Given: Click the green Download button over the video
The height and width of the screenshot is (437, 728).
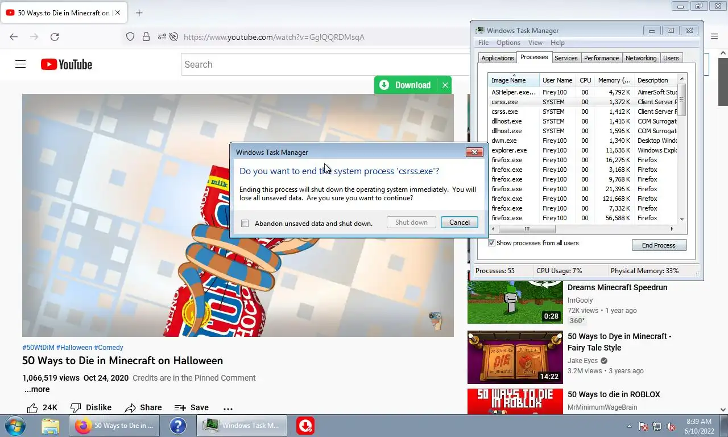Looking at the screenshot, I should tap(406, 85).
